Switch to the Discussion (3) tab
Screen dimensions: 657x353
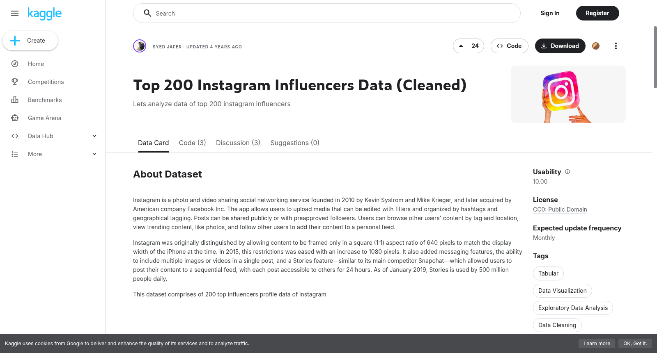[x=238, y=143]
